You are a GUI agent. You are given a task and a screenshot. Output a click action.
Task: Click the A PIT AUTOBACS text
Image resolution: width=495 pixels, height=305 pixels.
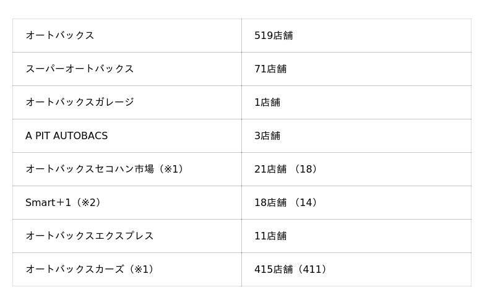coord(66,135)
